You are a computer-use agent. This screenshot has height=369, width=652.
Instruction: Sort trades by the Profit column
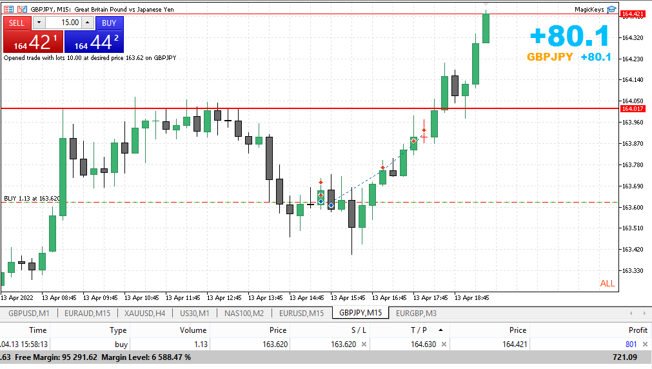[x=638, y=330]
